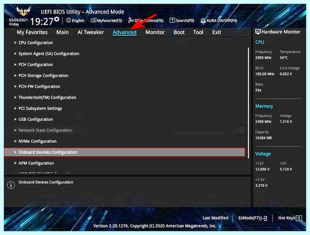Click +3.3V 3.376 V reading
The image size is (310, 235).
point(261,185)
